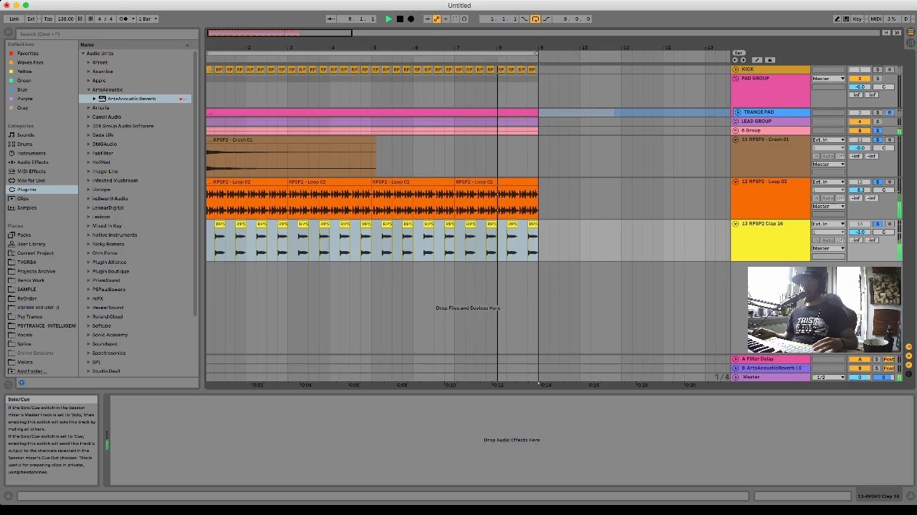Click the lock envelopes icon
This screenshot has width=917, height=515.
(x=769, y=60)
